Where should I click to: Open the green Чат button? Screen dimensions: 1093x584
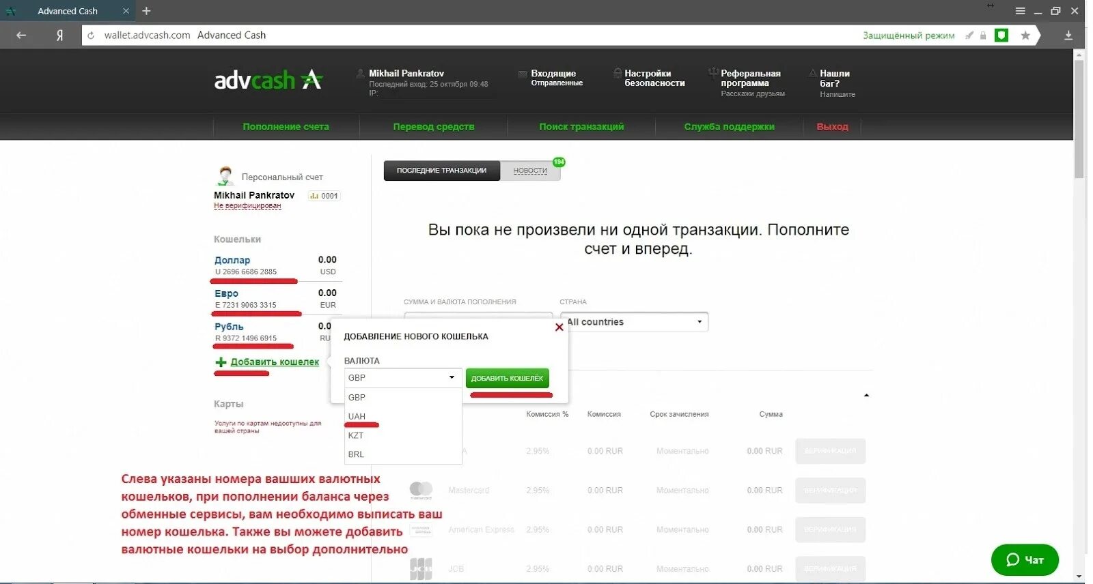(1025, 559)
